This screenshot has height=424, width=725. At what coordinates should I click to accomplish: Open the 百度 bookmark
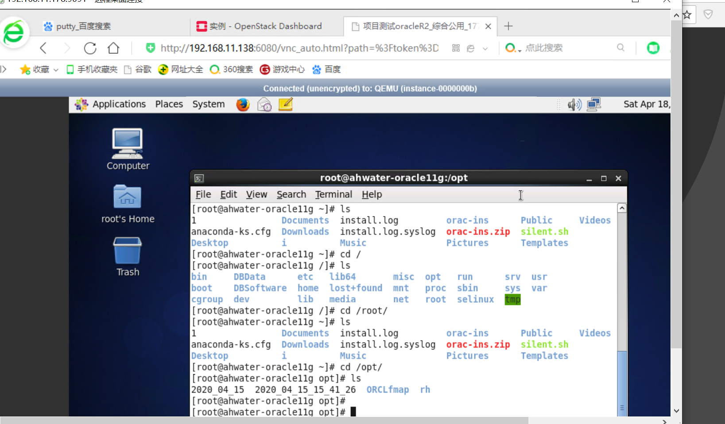(x=326, y=69)
